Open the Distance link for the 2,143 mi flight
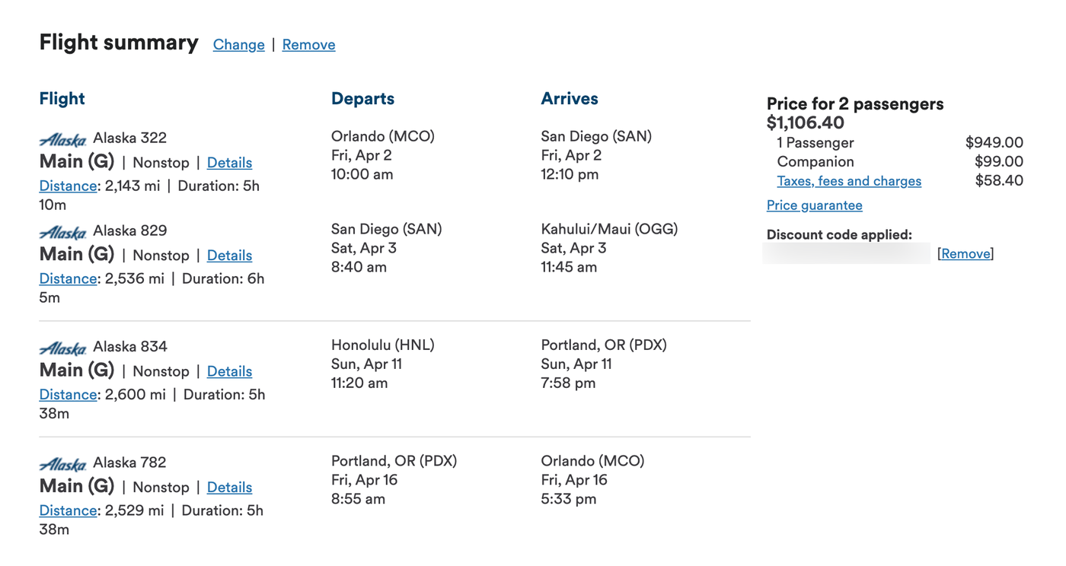1066x566 pixels. point(69,186)
